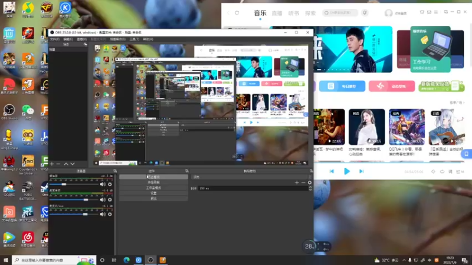Click the music app search field
The width and height of the screenshot is (472, 265).
pos(340,13)
